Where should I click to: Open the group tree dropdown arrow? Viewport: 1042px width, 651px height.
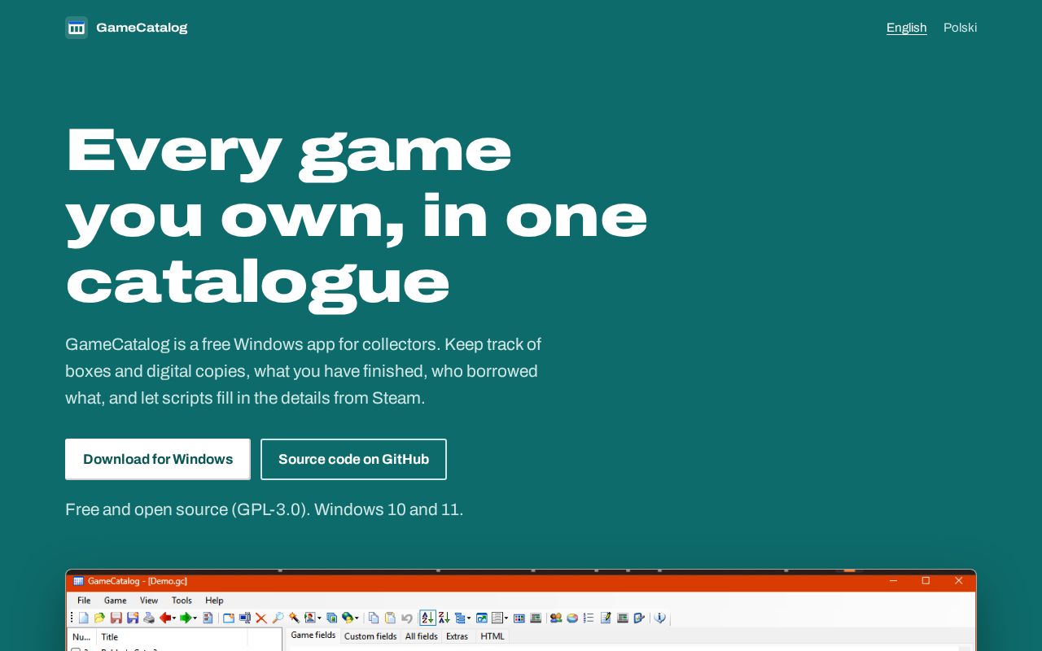469,618
